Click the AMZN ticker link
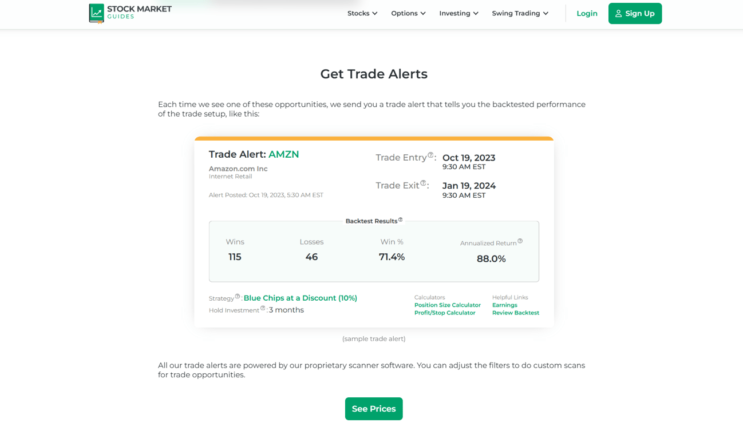This screenshot has height=439, width=743. 284,154
